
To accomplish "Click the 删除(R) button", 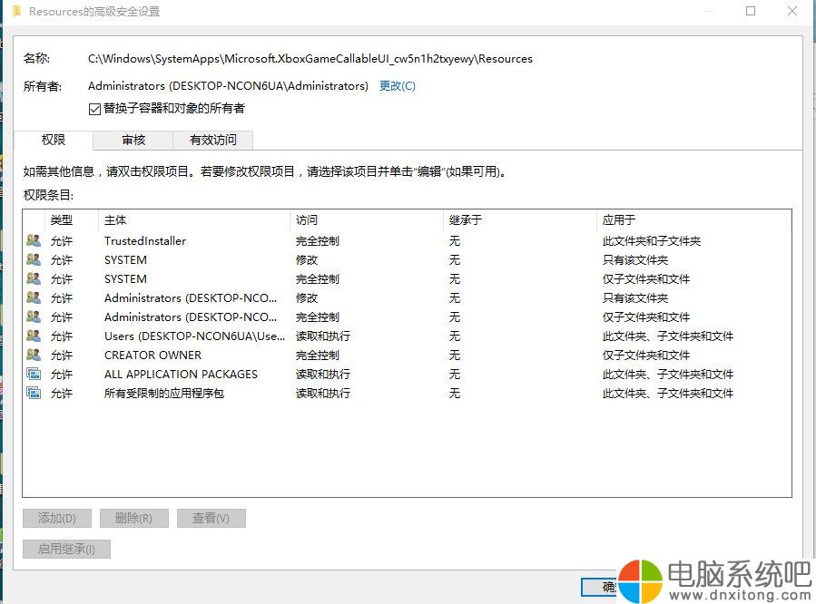I will coord(133,518).
